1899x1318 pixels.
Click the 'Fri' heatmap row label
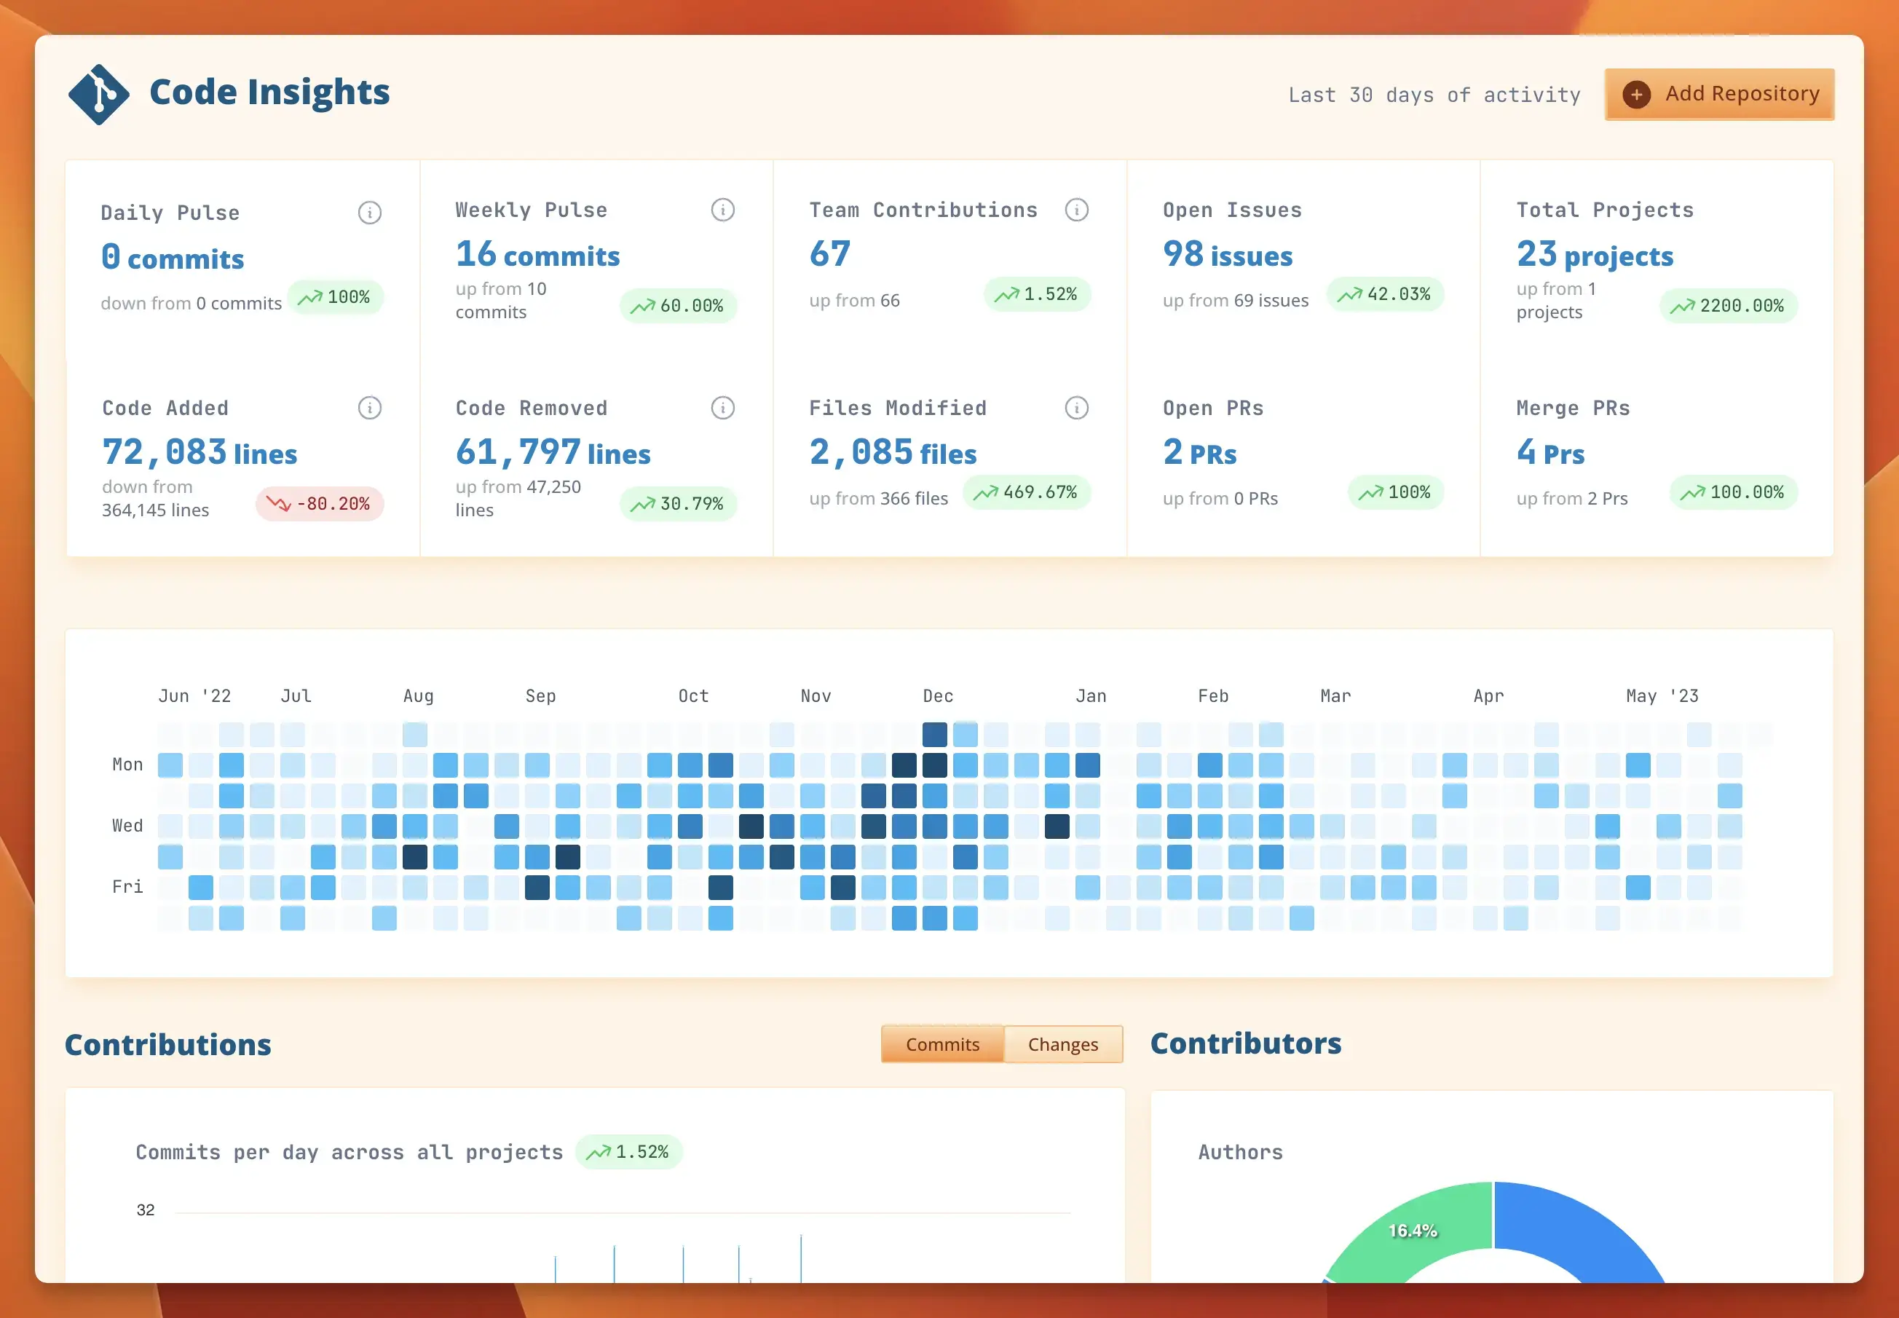127,887
